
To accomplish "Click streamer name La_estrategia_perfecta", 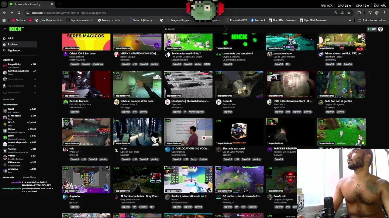I will [234, 60].
